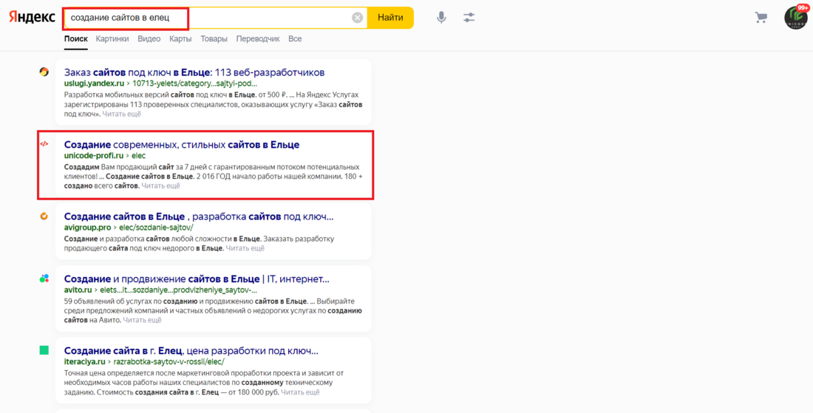This screenshot has width=813, height=413.
Task: Open result Создание сайтов в Ельце, разработка сайтов
Action: coord(199,216)
